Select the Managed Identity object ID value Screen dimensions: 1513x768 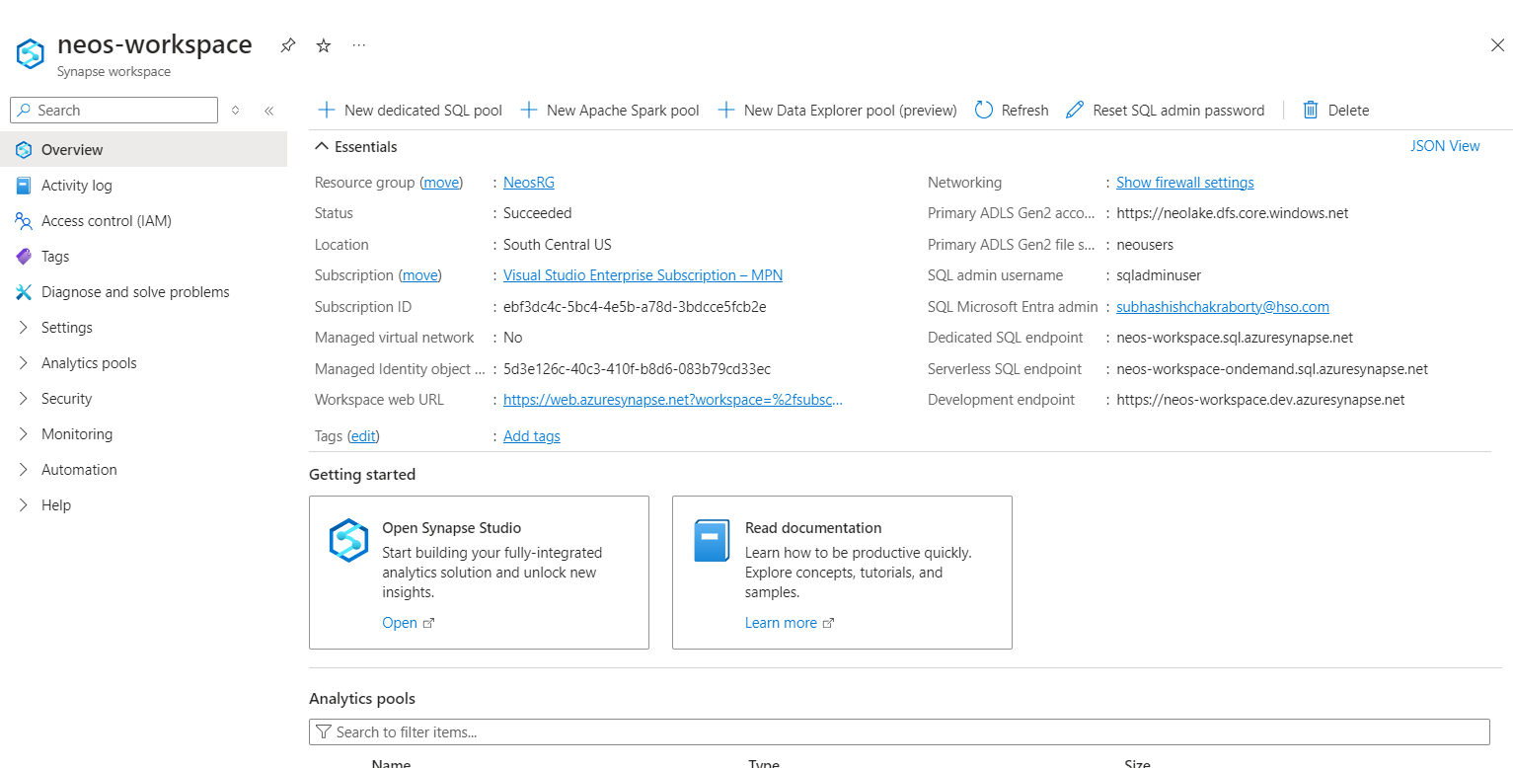pyautogui.click(x=637, y=369)
